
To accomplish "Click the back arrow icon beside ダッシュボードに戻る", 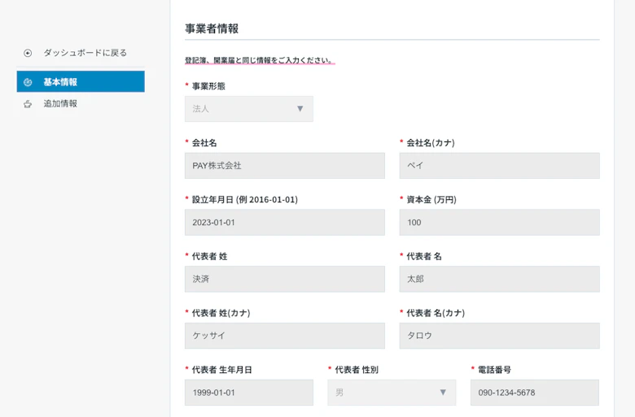I will [28, 53].
